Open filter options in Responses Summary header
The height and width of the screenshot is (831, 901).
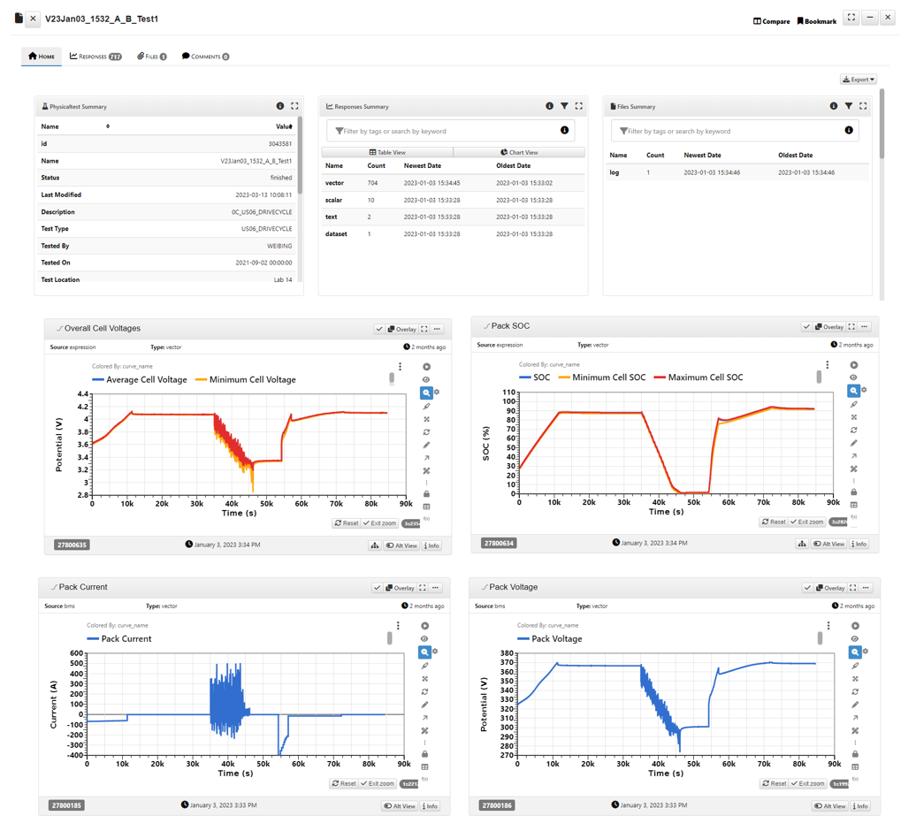coord(564,106)
